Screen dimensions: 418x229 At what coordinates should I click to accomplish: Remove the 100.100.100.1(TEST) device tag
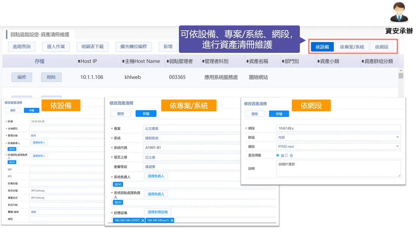(x=143, y=220)
